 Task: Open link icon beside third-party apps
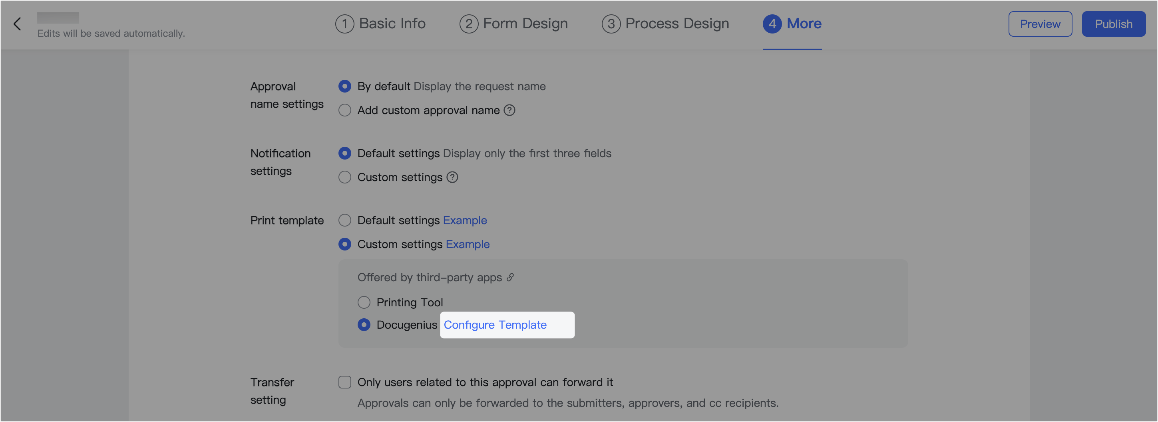tap(510, 278)
